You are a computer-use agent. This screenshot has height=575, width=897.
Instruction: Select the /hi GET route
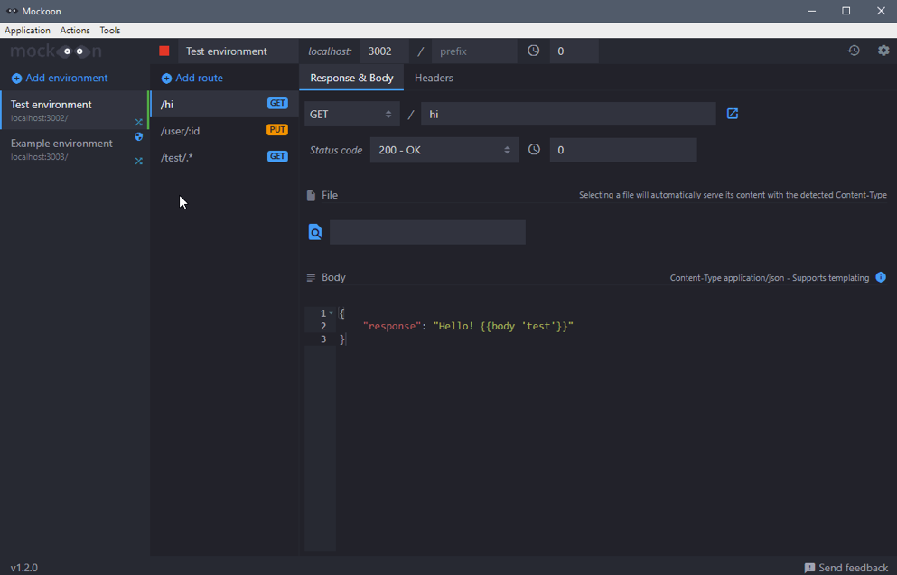224,104
